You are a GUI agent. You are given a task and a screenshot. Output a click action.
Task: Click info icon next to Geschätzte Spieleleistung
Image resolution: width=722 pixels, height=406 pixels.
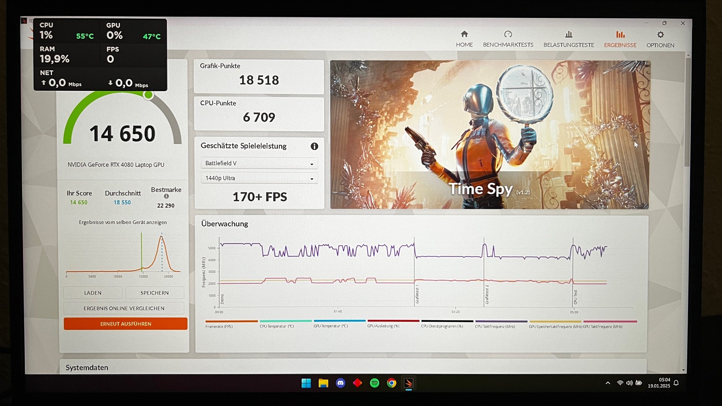314,146
